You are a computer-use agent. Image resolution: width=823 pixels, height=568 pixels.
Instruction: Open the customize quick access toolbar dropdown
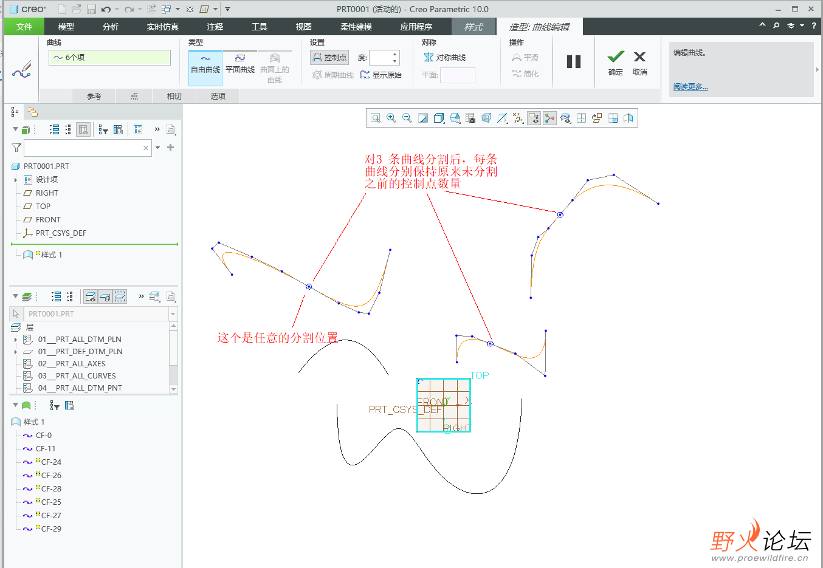point(227,9)
